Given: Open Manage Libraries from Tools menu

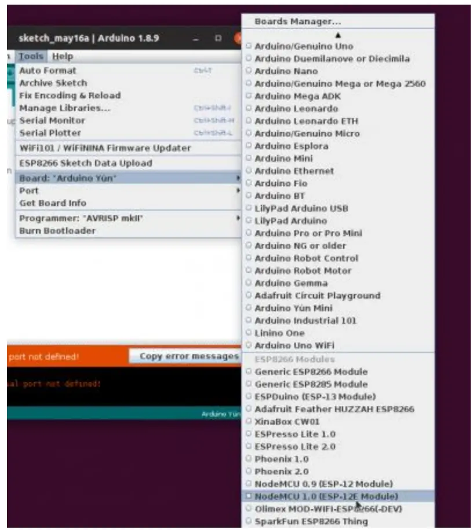Looking at the screenshot, I should click(x=128, y=108).
